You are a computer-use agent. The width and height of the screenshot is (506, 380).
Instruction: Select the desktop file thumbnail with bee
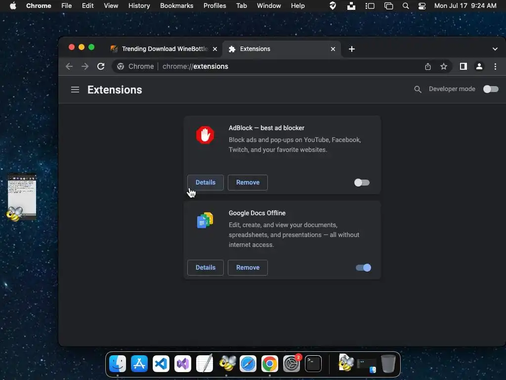coord(21,197)
